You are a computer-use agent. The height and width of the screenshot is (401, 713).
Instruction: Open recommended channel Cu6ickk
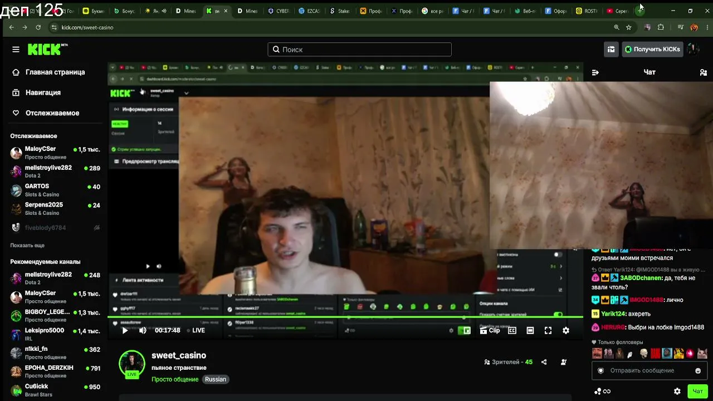[x=55, y=390]
